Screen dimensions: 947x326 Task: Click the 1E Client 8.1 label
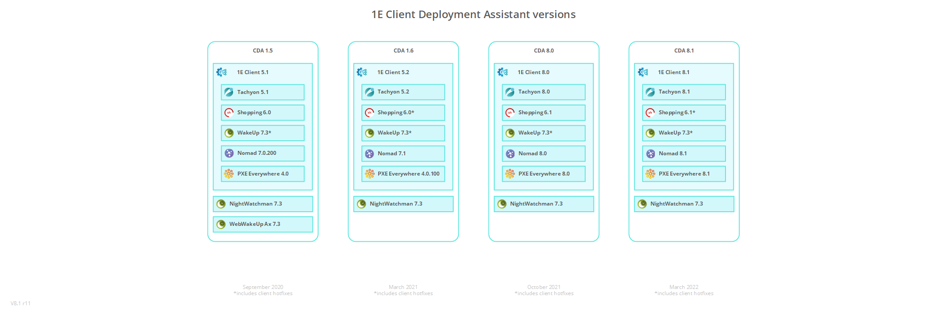point(673,72)
